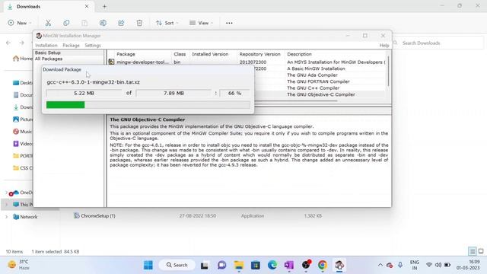Click the taskbar Search box
The image size is (487, 274).
point(177,265)
